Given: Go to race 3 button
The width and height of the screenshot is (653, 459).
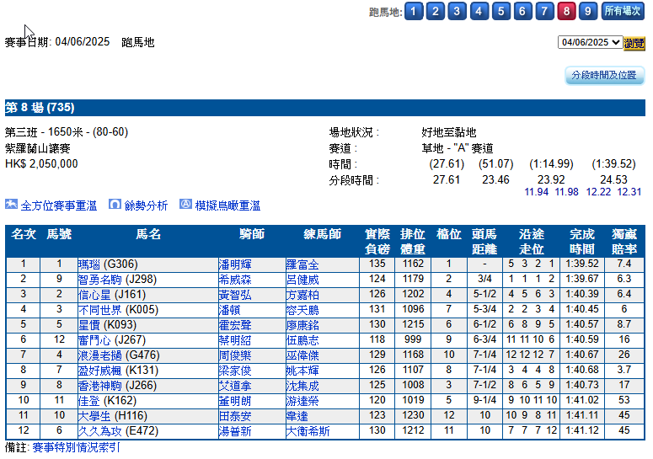Looking at the screenshot, I should coord(457,11).
